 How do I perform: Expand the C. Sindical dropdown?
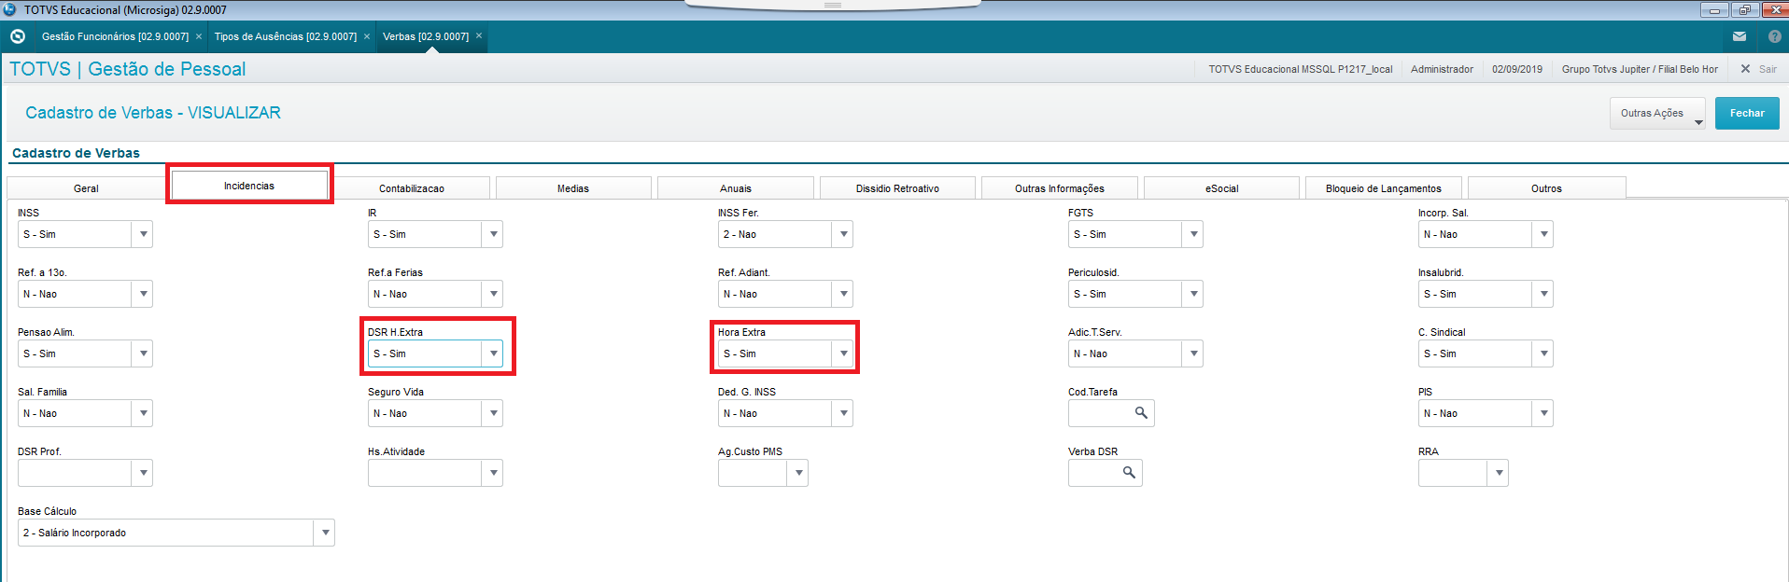point(1543,353)
